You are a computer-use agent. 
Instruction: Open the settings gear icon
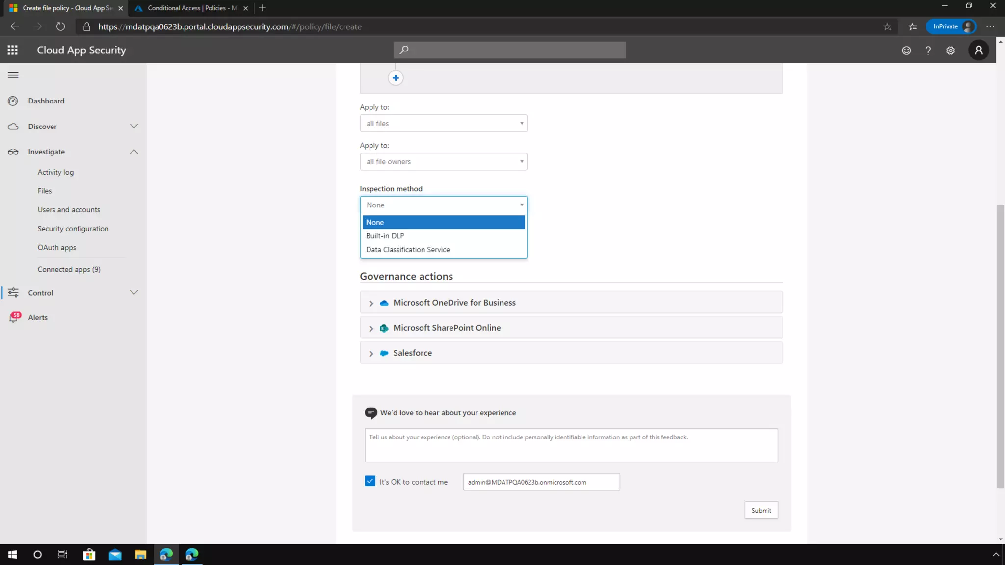click(x=951, y=51)
